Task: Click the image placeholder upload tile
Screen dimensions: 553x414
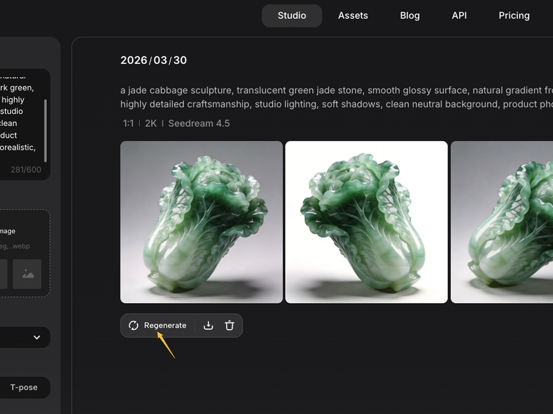Action: 27,274
